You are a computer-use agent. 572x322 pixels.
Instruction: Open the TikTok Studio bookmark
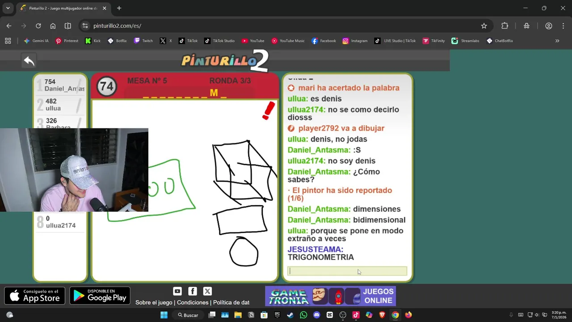point(219,41)
